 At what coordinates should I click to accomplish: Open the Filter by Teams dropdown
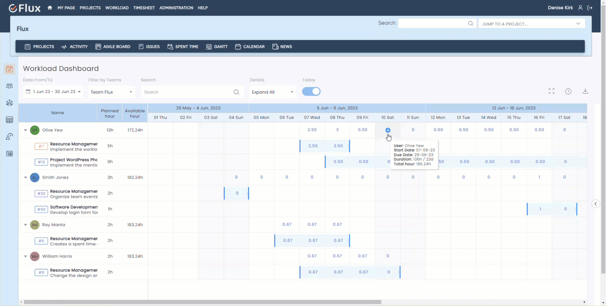point(111,92)
